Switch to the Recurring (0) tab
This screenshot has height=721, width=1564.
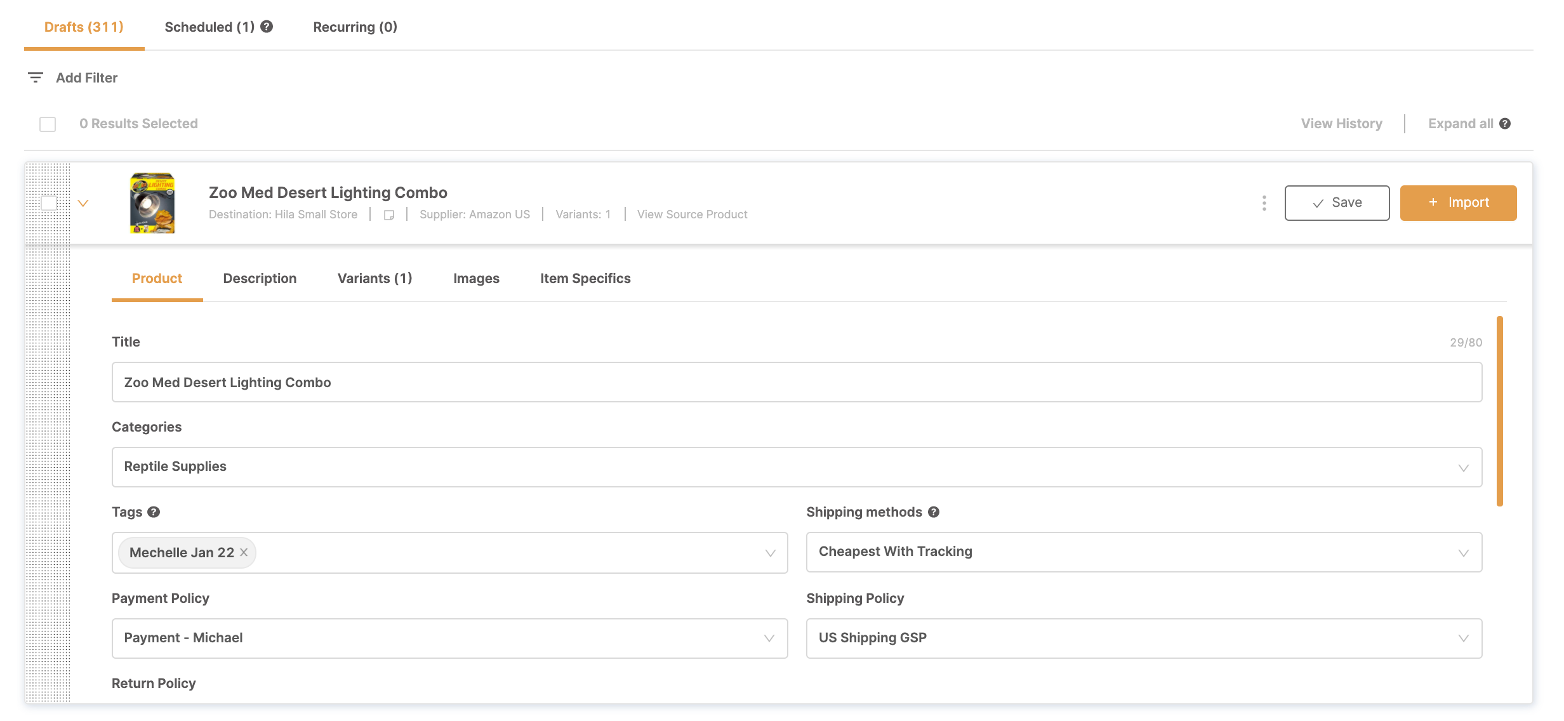click(355, 27)
